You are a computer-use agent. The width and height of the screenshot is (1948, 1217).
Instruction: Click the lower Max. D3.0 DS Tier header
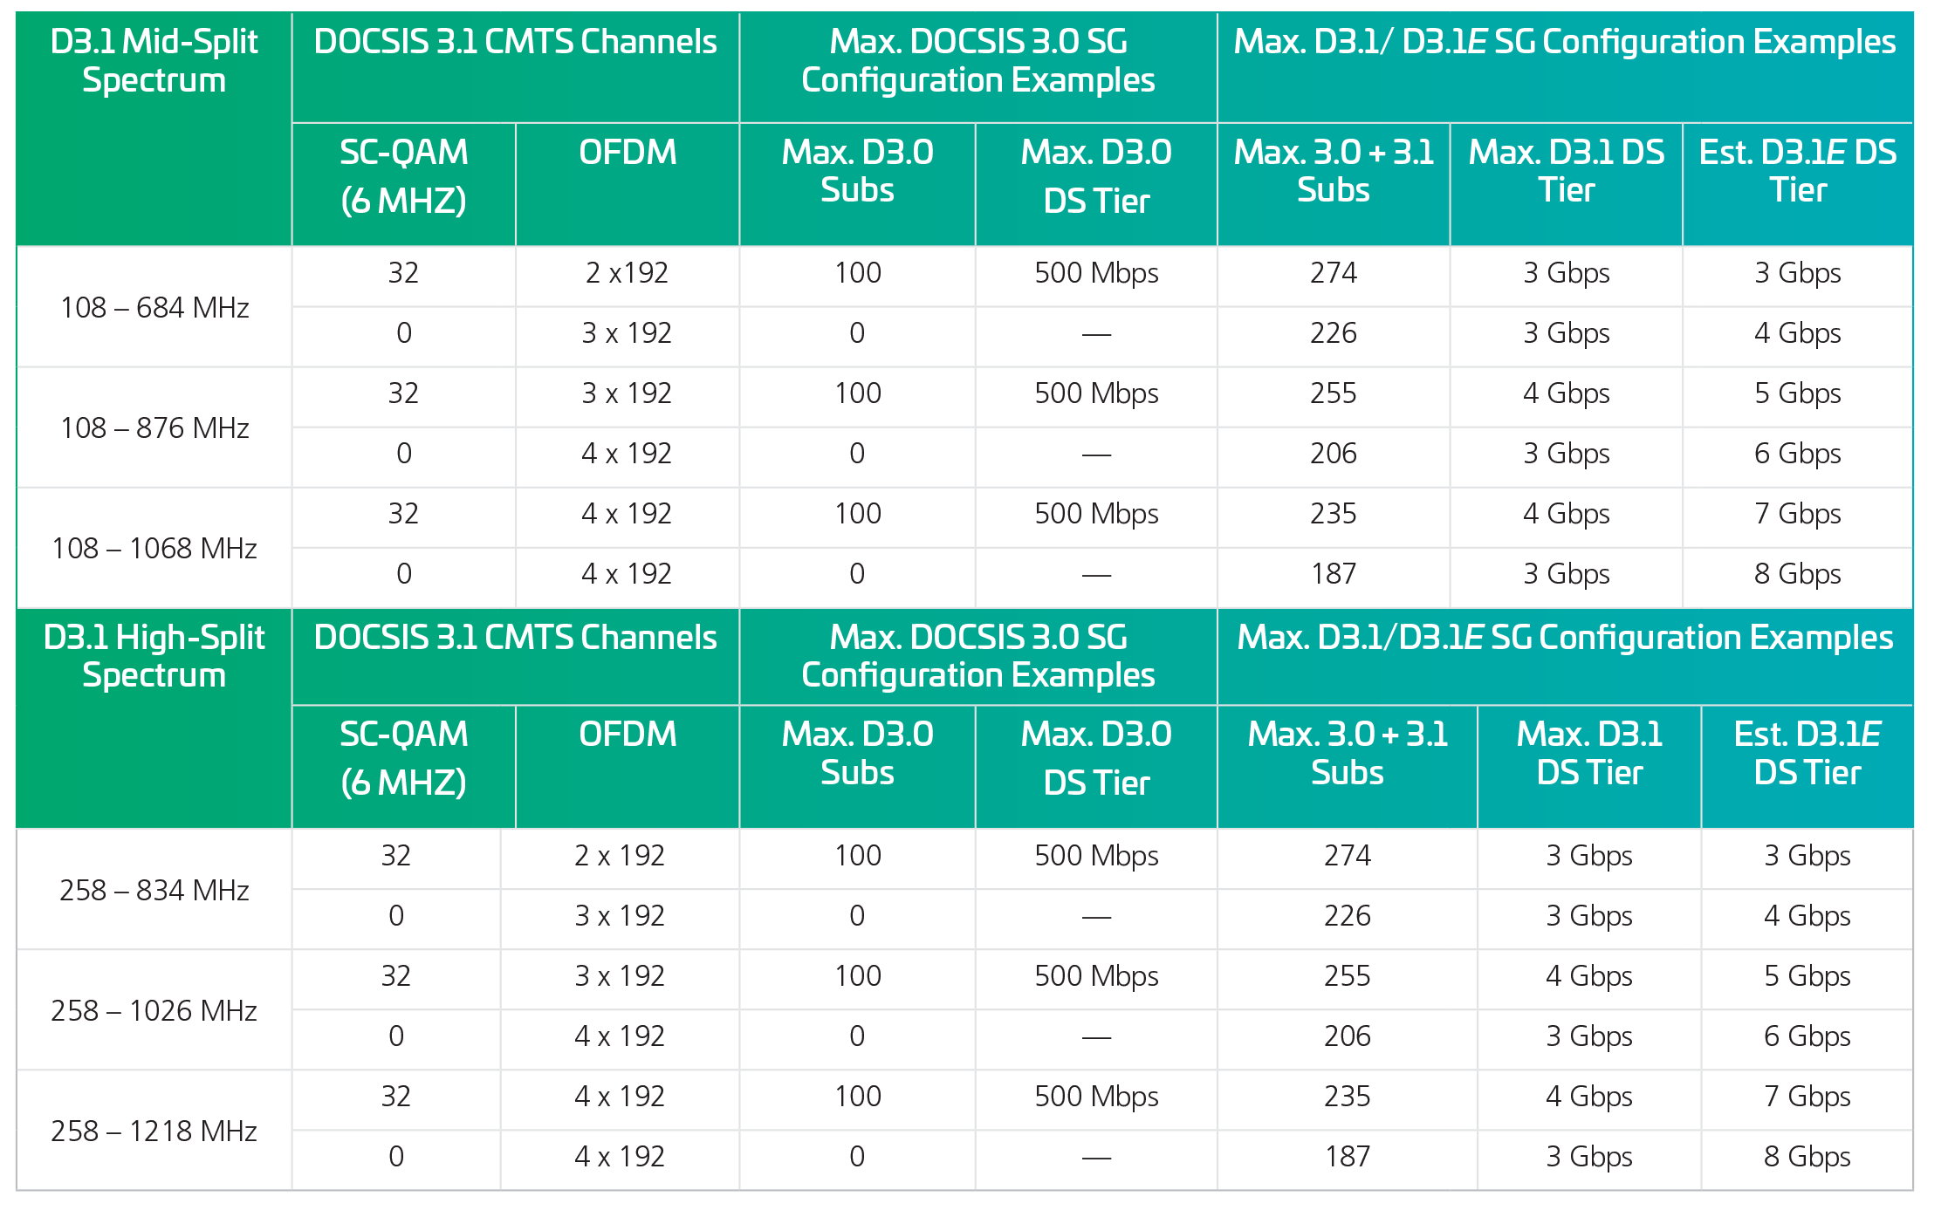(1096, 758)
